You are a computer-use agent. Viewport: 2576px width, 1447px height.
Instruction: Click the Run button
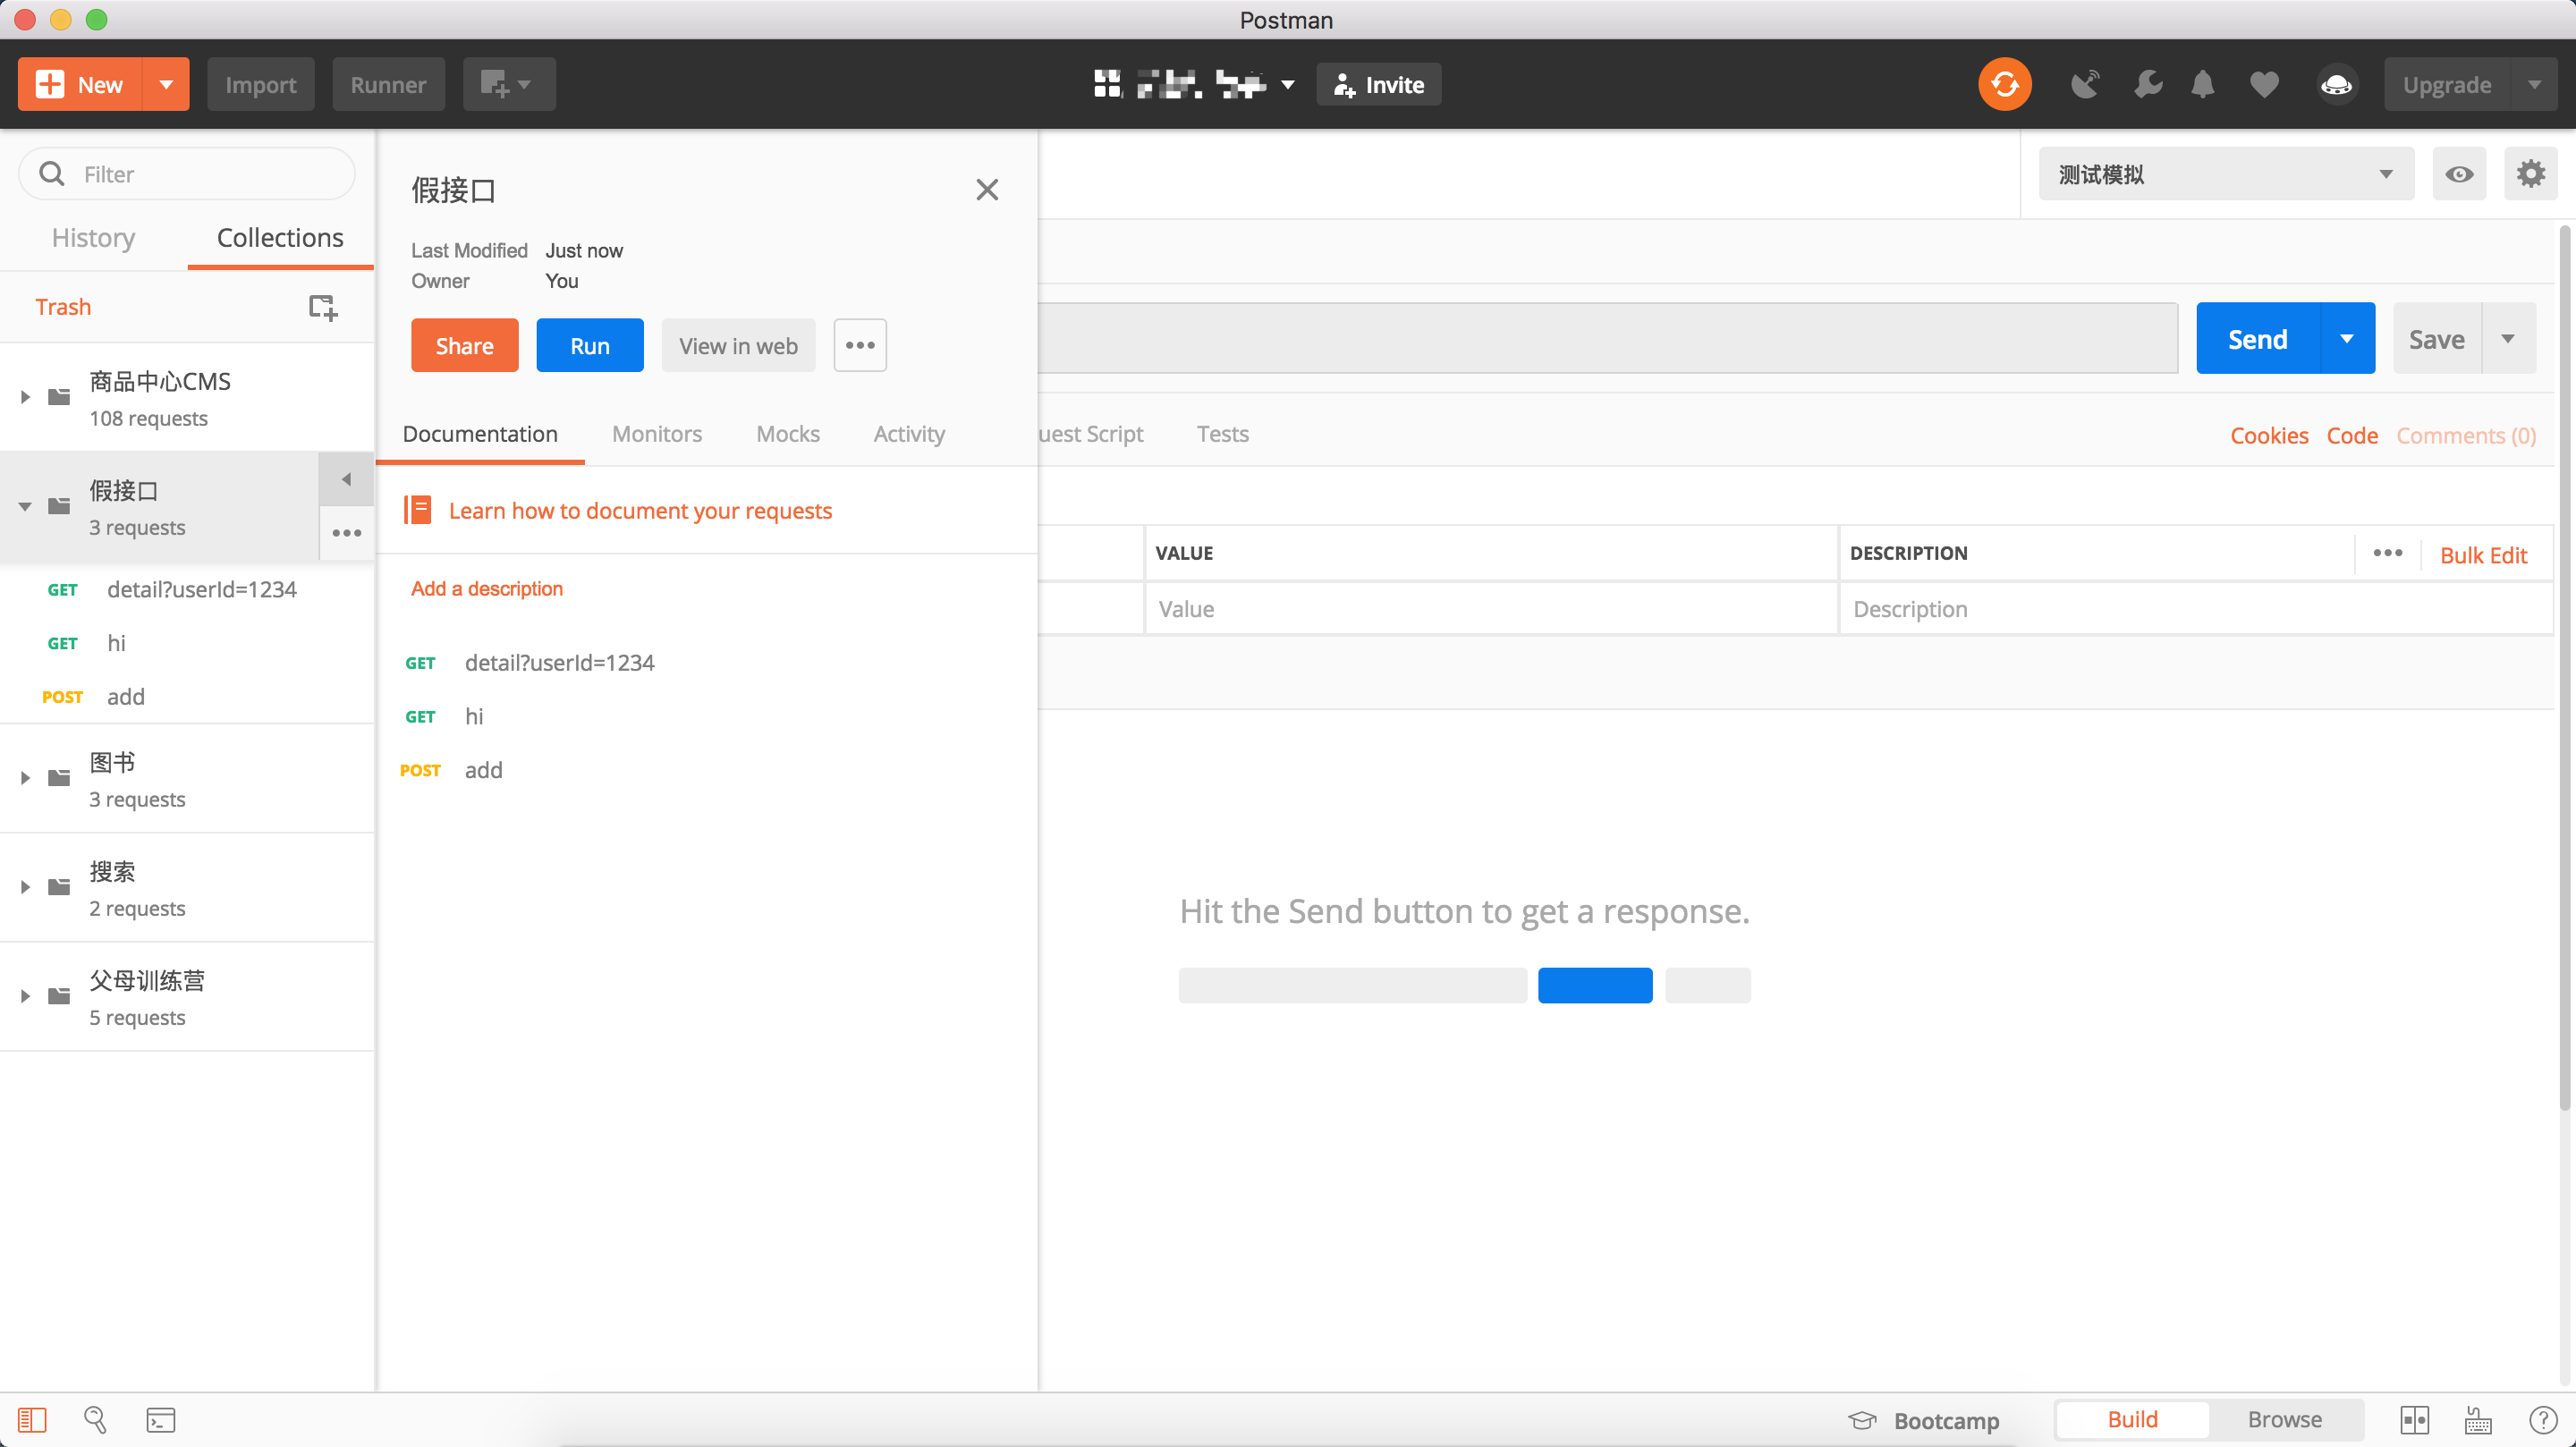pyautogui.click(x=589, y=346)
